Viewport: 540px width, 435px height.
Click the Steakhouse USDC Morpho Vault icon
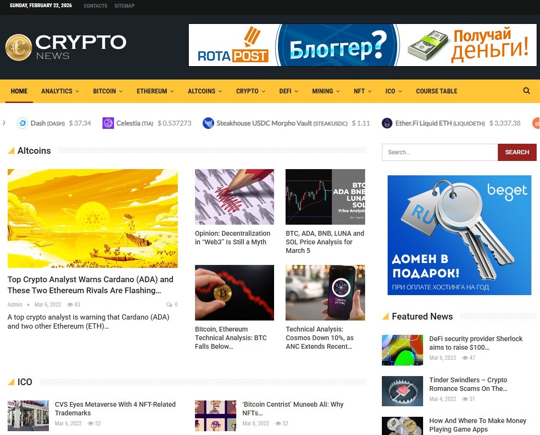208,123
